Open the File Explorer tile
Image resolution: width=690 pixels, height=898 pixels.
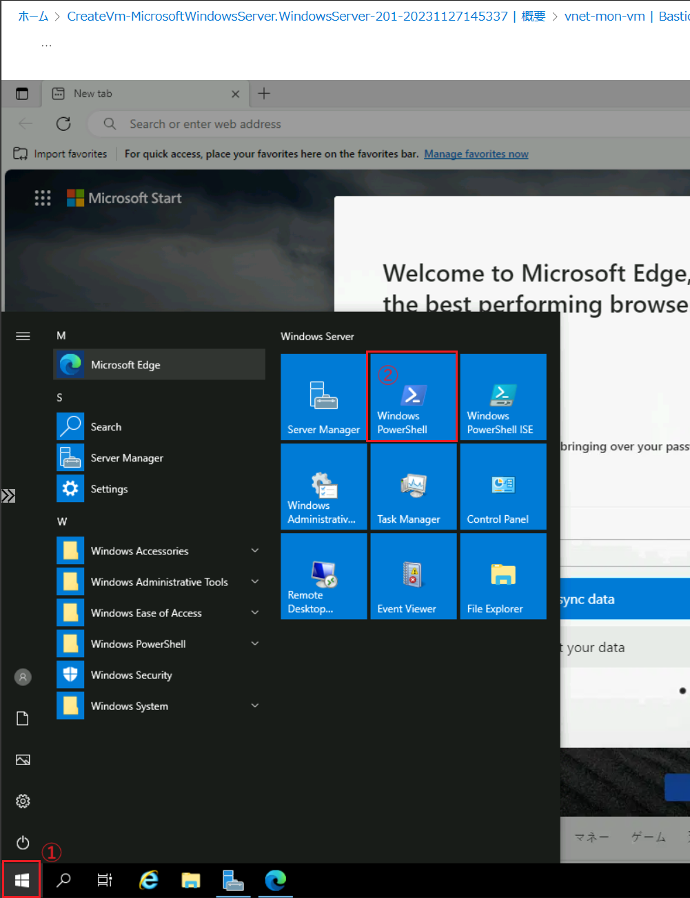[x=503, y=576]
